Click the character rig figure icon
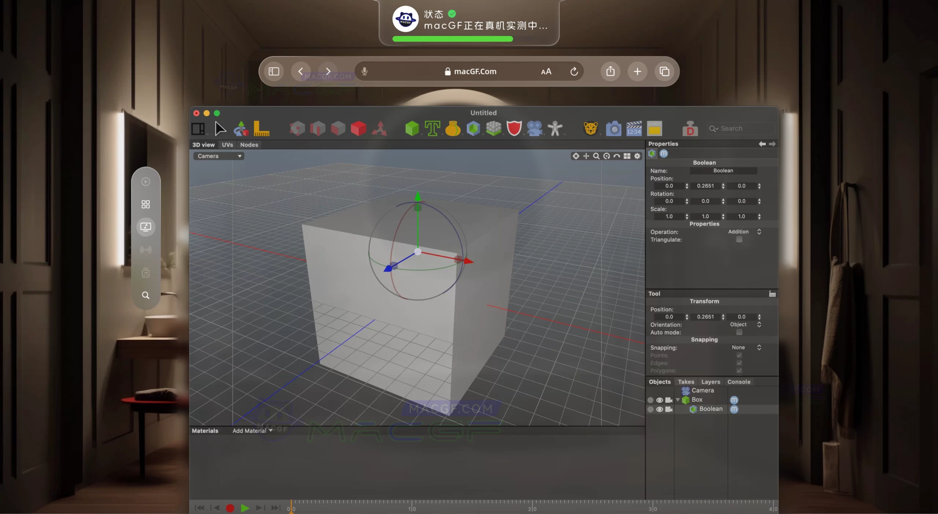 (x=555, y=128)
